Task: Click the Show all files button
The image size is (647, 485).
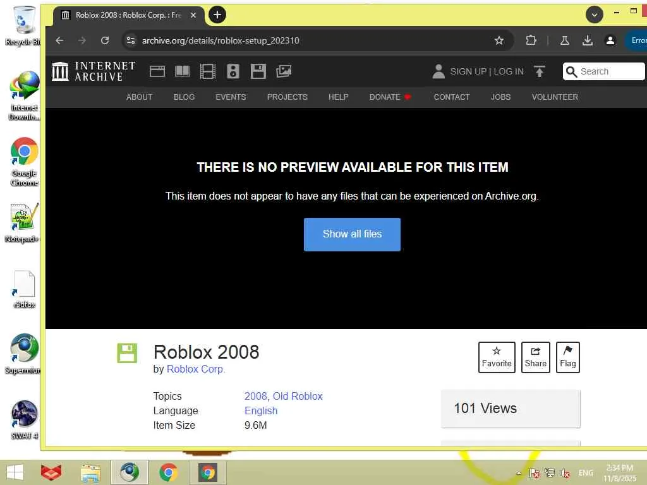Action: [352, 234]
